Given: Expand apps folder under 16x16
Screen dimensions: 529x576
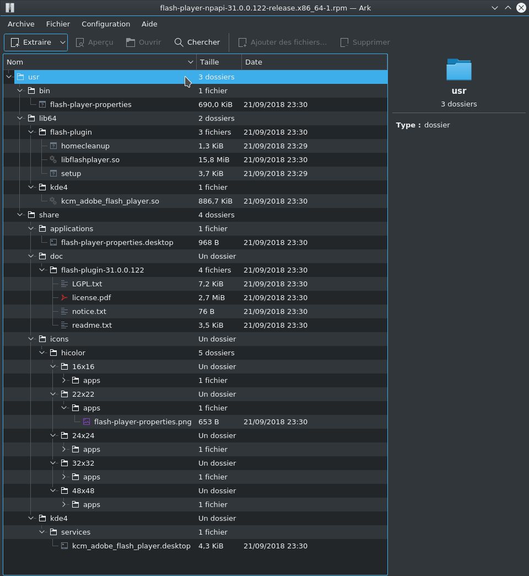Looking at the screenshot, I should click(x=64, y=380).
